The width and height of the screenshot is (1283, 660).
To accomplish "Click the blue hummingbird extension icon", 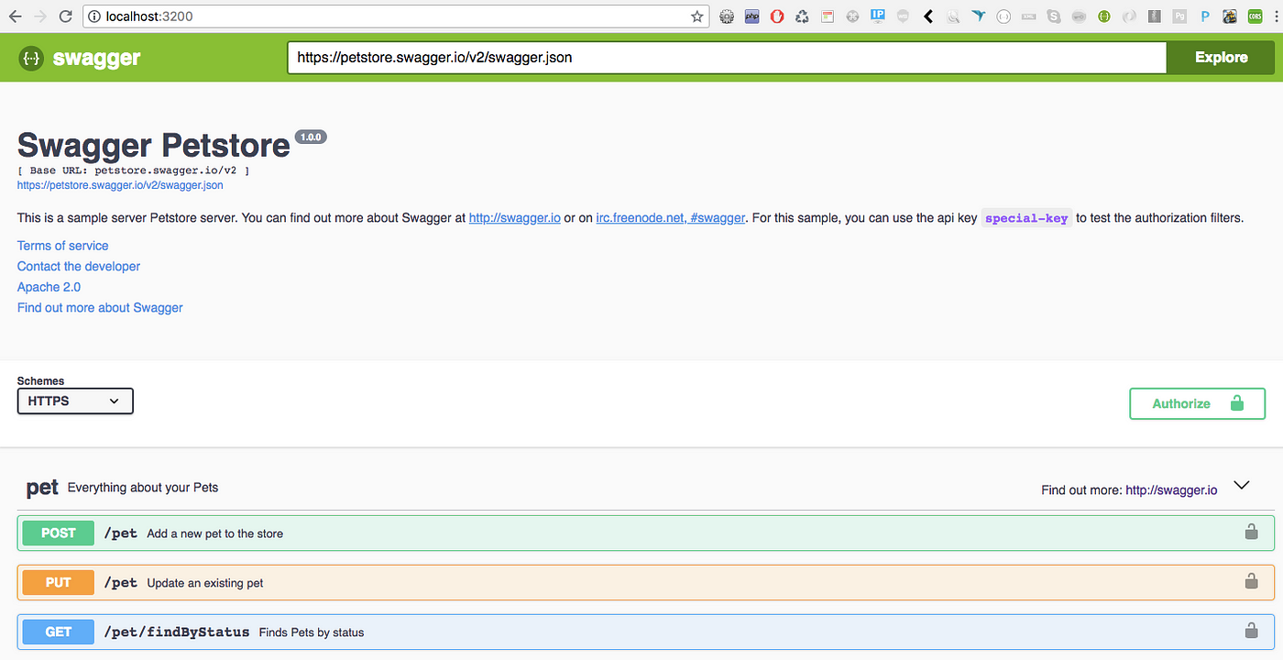I will coord(979,16).
